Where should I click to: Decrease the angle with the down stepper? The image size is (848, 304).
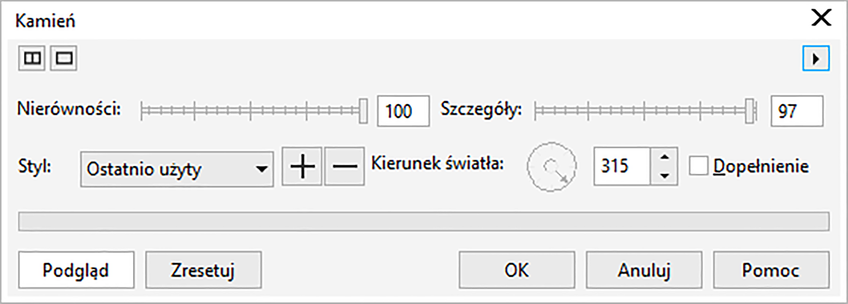[x=666, y=175]
